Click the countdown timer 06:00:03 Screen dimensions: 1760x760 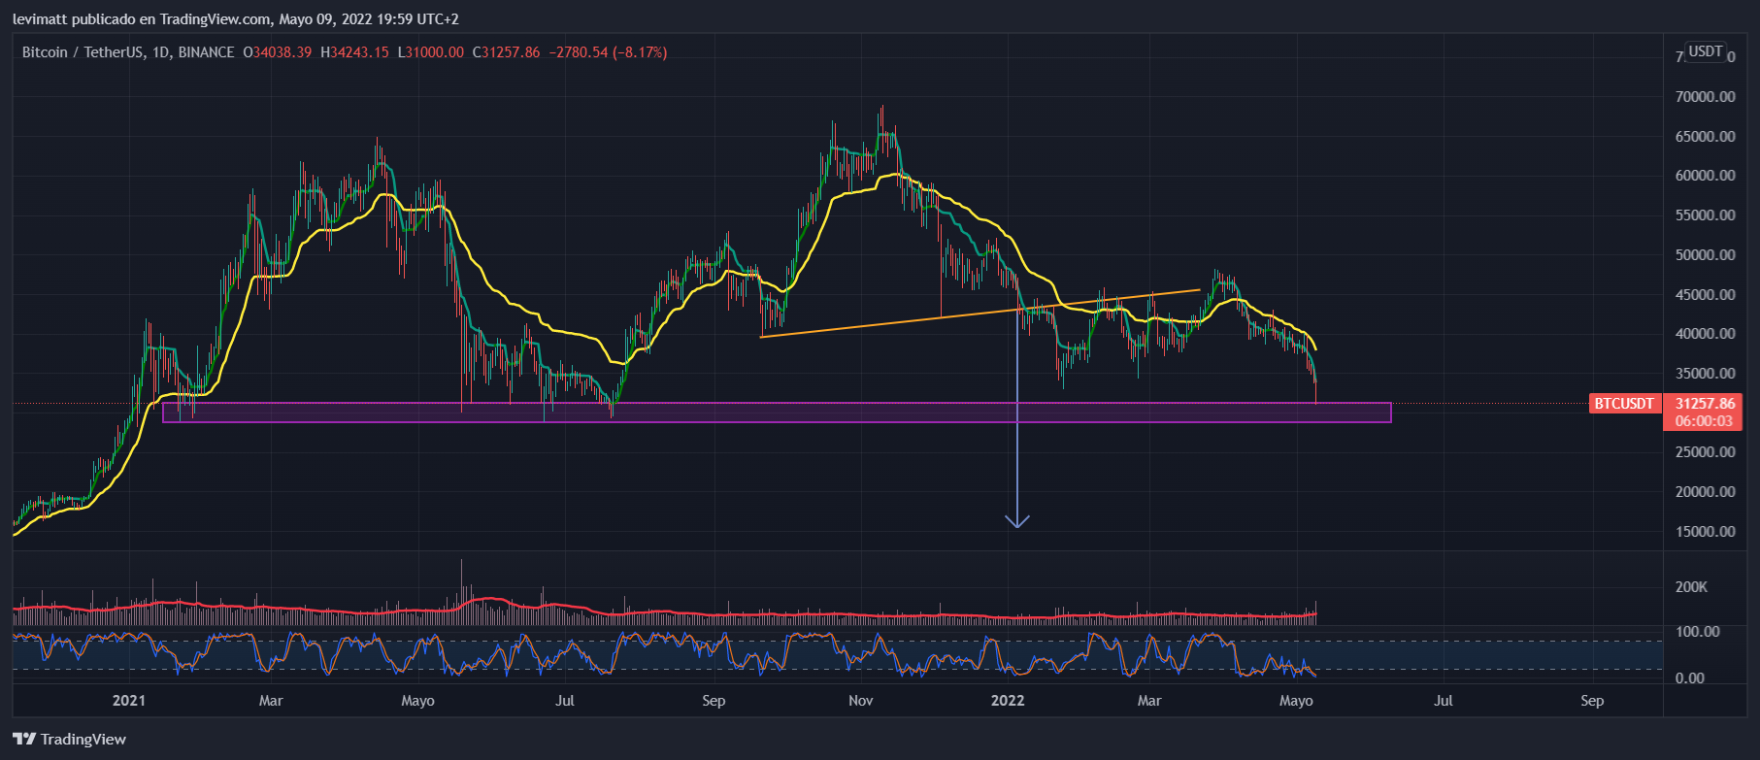[1705, 421]
